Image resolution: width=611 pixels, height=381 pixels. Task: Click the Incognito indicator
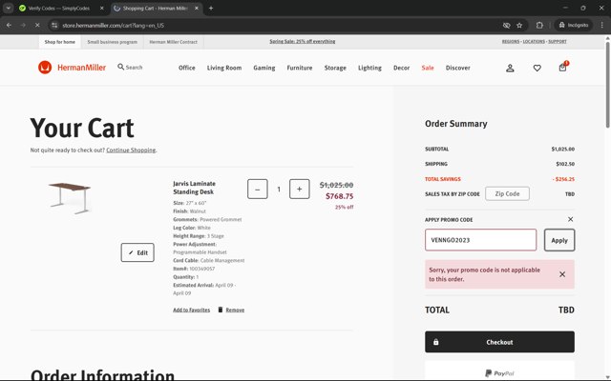tap(573, 25)
